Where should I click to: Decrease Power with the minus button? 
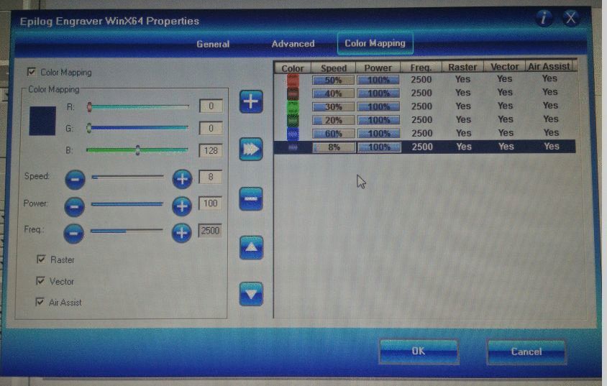(x=74, y=206)
